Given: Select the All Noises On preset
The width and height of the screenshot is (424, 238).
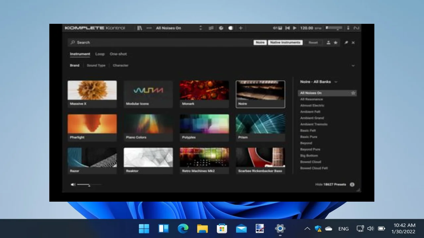Looking at the screenshot, I should [327, 93].
